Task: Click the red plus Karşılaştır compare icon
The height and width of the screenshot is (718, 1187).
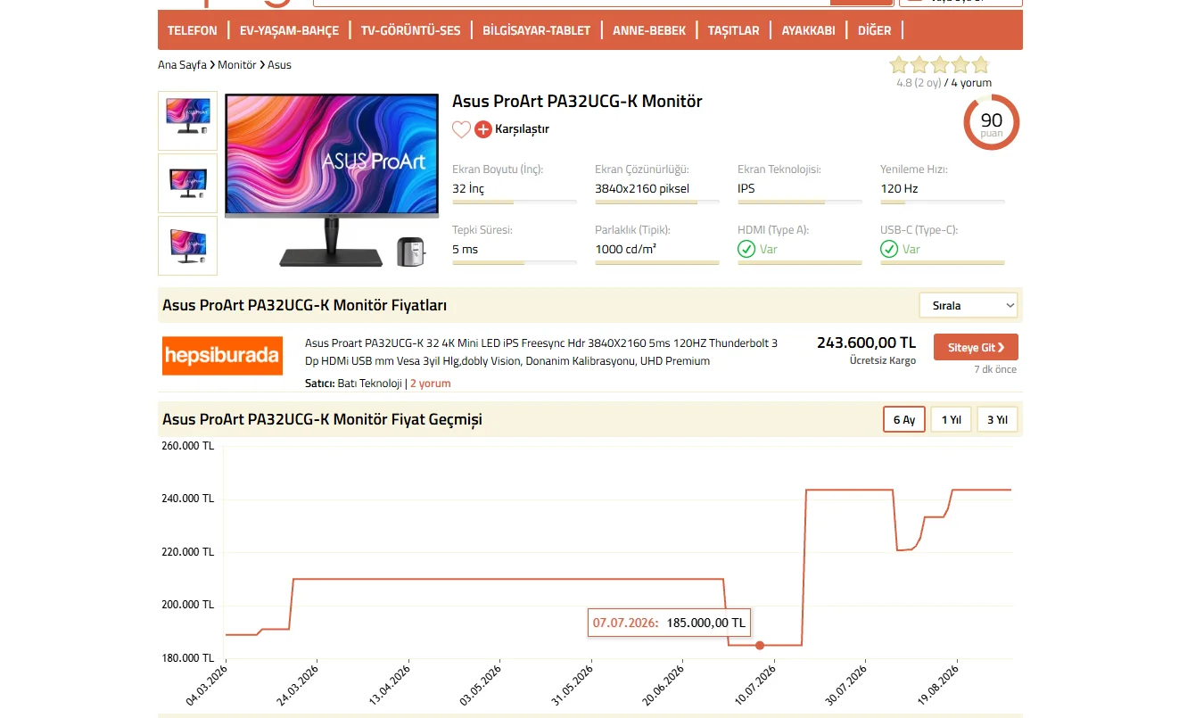Action: click(x=483, y=129)
